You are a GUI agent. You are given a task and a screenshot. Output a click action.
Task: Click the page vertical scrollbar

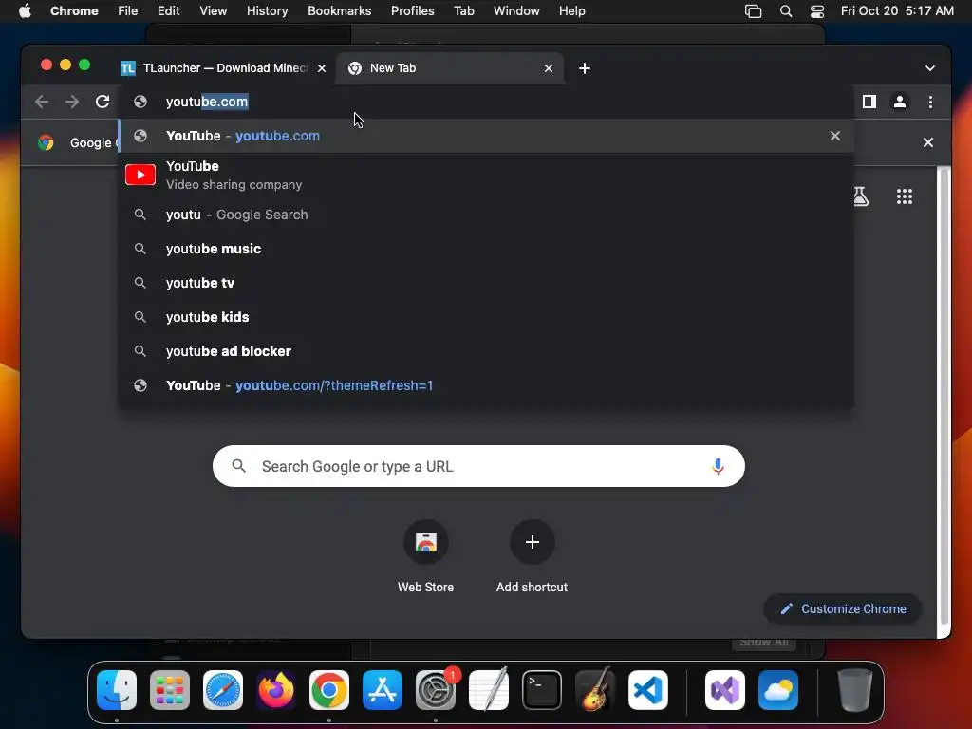click(944, 397)
